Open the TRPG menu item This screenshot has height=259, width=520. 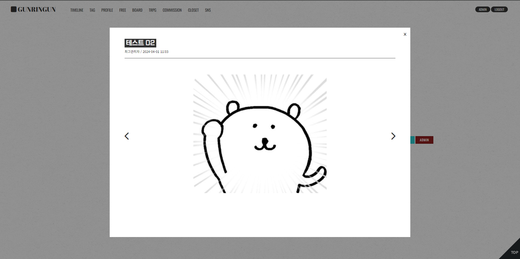pyautogui.click(x=152, y=10)
